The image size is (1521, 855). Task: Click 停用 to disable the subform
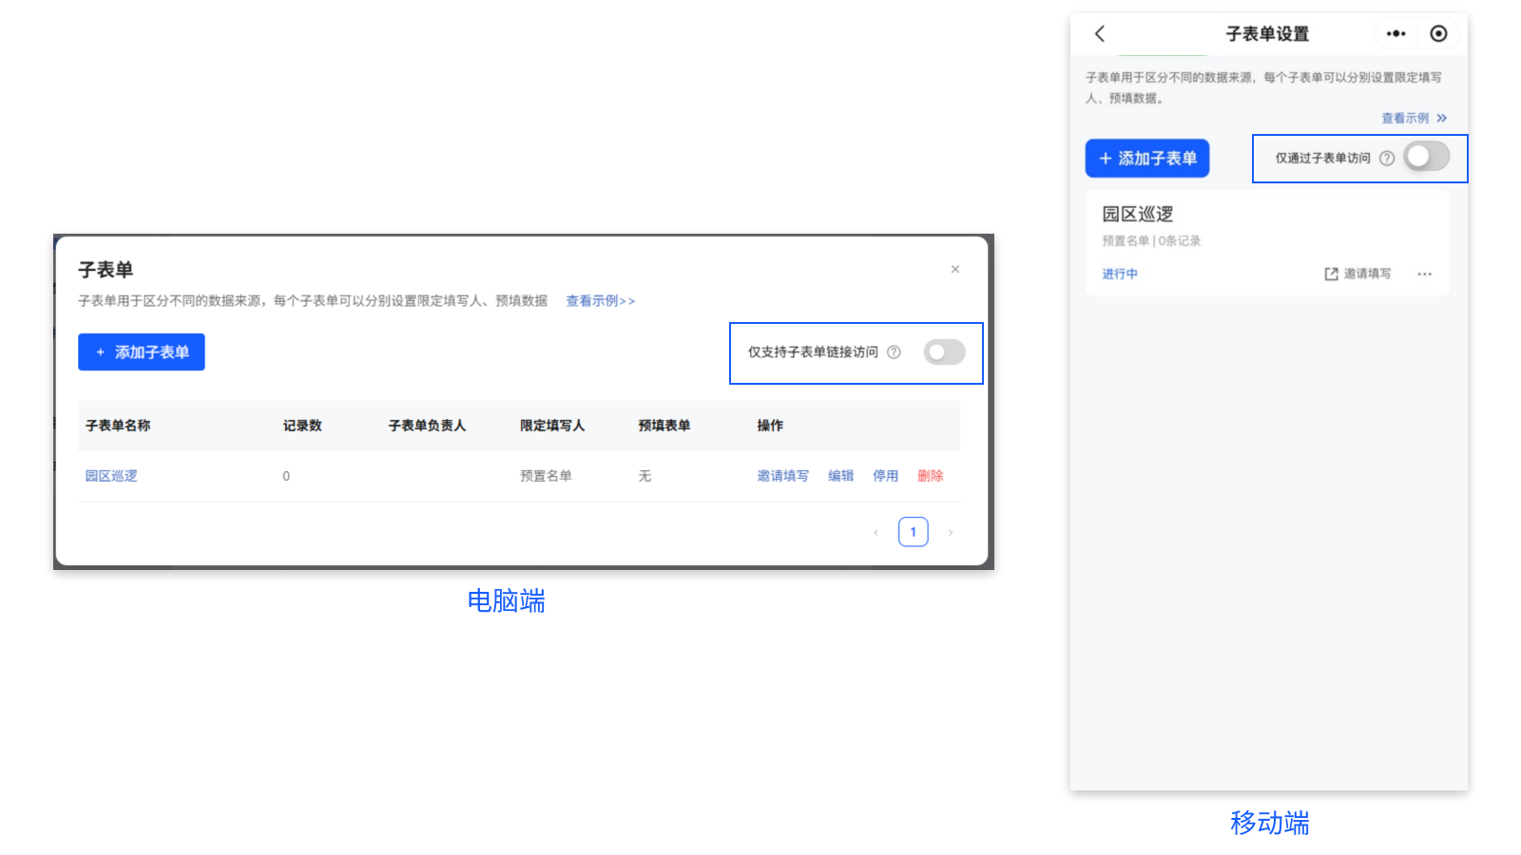[884, 476]
